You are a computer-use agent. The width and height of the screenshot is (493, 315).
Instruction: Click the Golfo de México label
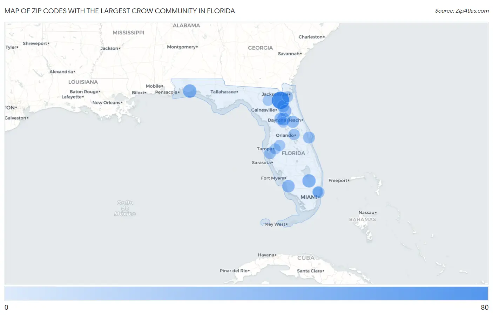point(125,208)
